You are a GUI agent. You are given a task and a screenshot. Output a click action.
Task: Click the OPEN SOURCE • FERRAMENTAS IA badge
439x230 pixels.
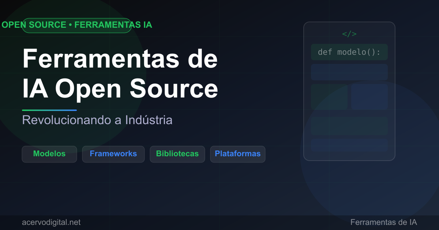tap(77, 25)
